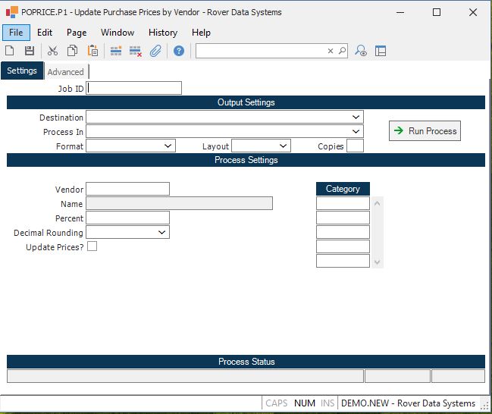Open the History menu
Screen dimensions: 492x414
pos(162,33)
